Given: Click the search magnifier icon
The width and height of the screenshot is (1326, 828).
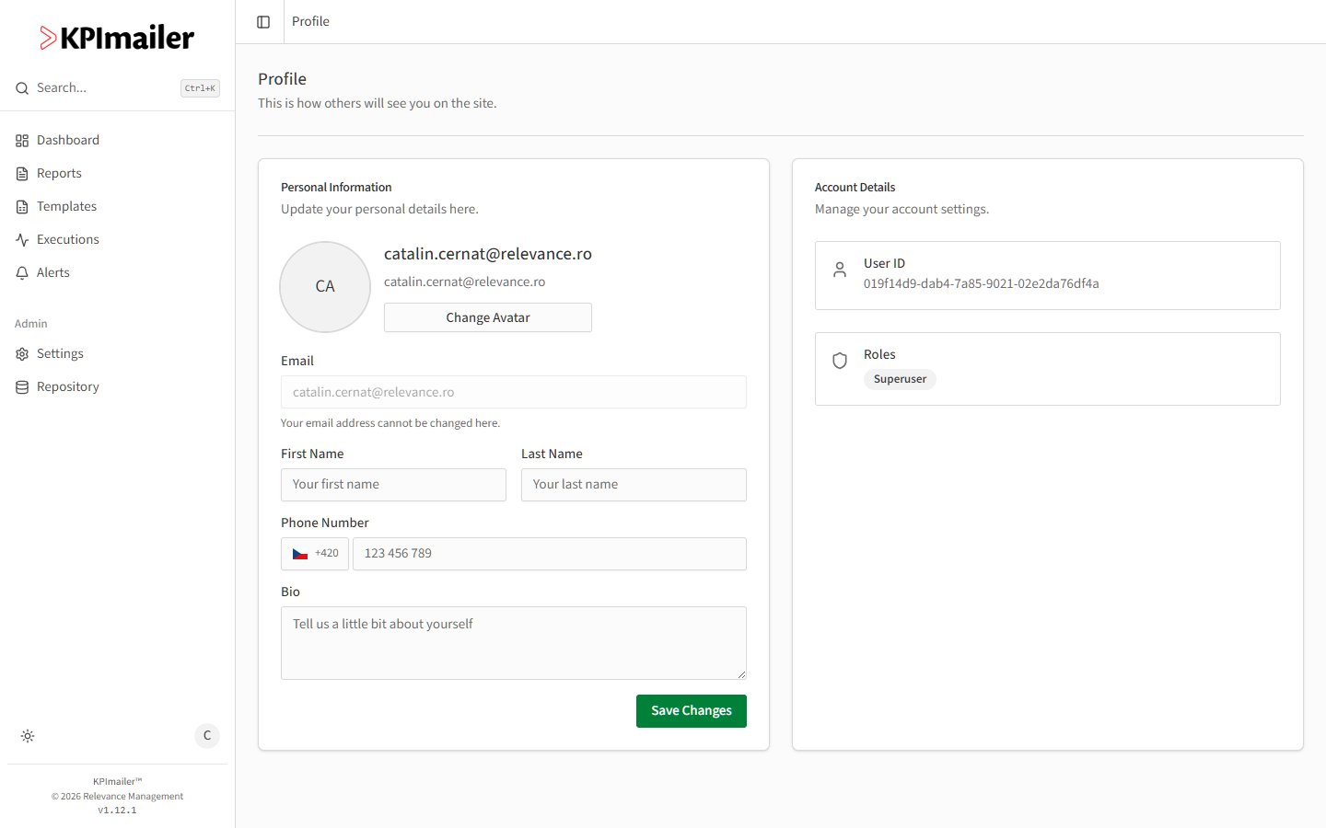Looking at the screenshot, I should [x=22, y=88].
